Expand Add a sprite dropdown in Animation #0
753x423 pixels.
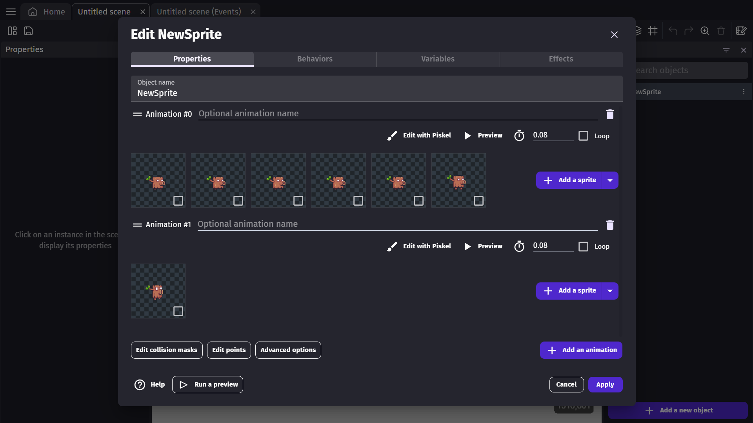pyautogui.click(x=610, y=180)
